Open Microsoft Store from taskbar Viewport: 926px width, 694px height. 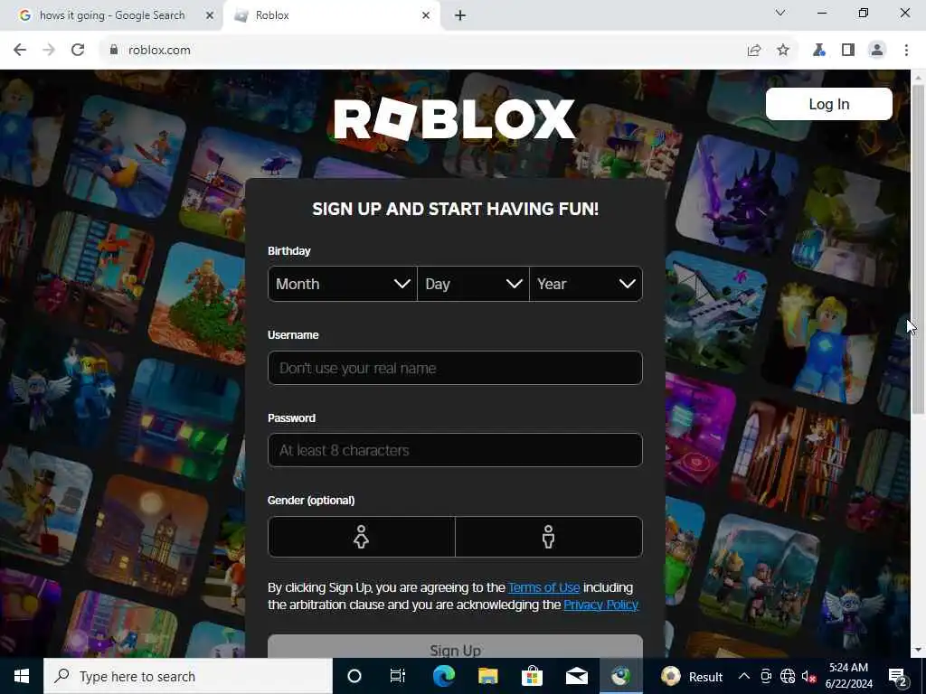point(532,676)
